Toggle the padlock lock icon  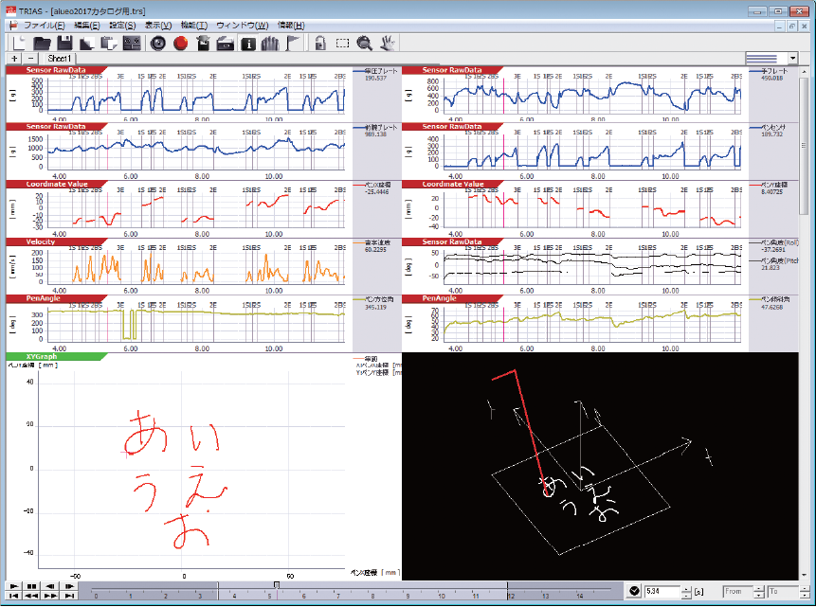[x=319, y=43]
